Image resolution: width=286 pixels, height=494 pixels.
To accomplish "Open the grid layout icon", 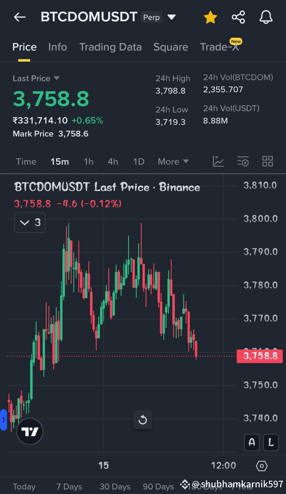I will 267,161.
